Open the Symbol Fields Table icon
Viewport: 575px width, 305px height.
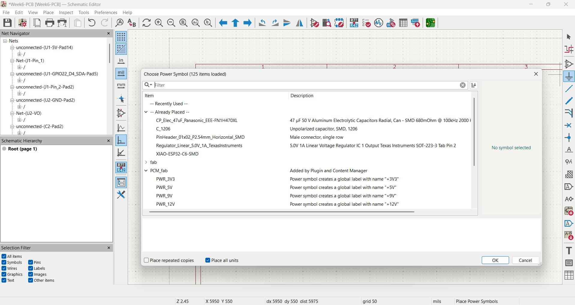[403, 23]
